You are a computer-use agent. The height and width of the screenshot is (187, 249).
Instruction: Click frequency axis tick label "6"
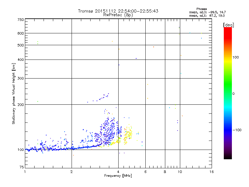coord(145,172)
